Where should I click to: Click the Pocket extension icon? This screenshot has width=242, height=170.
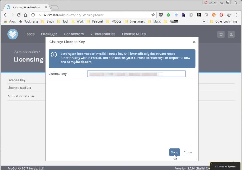(161, 15)
